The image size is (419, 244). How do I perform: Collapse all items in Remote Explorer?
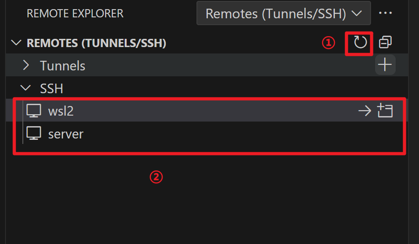pyautogui.click(x=385, y=42)
